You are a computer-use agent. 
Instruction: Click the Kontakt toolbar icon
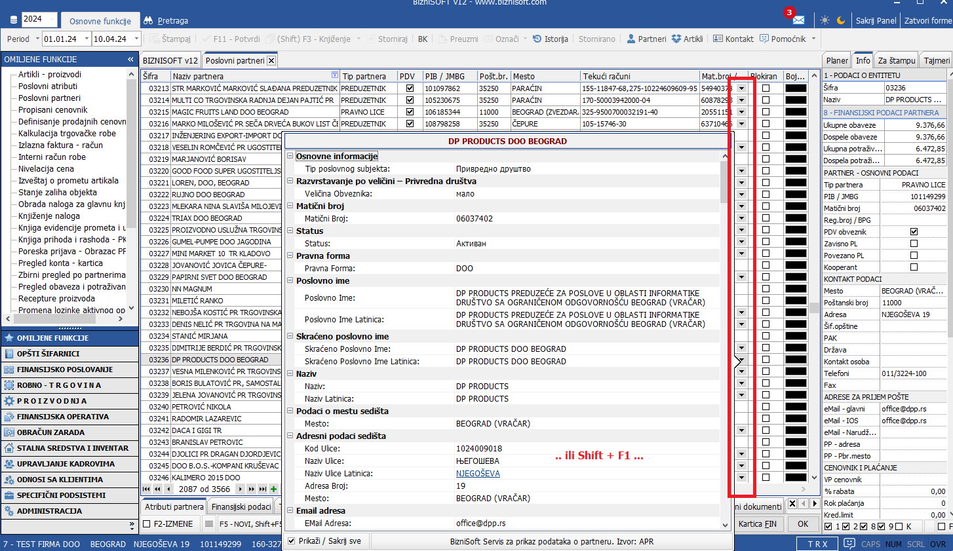733,39
